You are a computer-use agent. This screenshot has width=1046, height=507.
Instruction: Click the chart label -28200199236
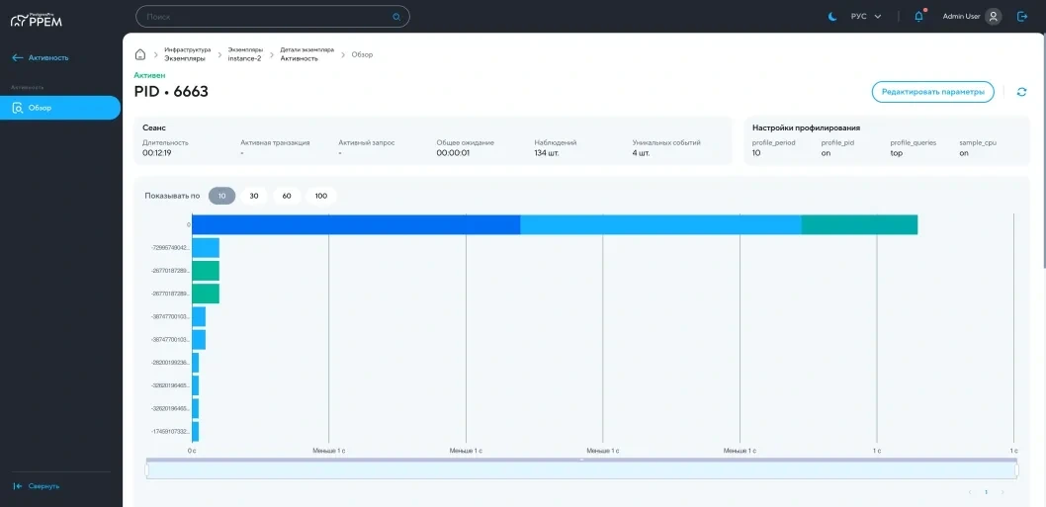(x=171, y=363)
